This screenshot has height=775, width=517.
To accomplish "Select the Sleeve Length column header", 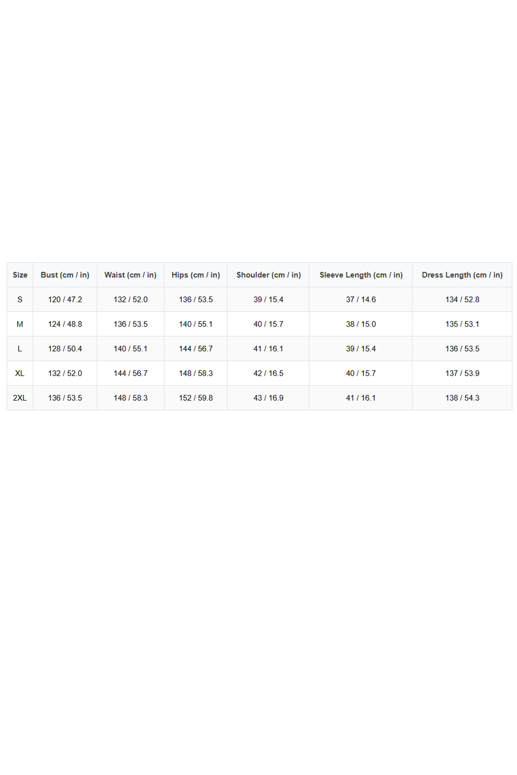I will point(361,275).
